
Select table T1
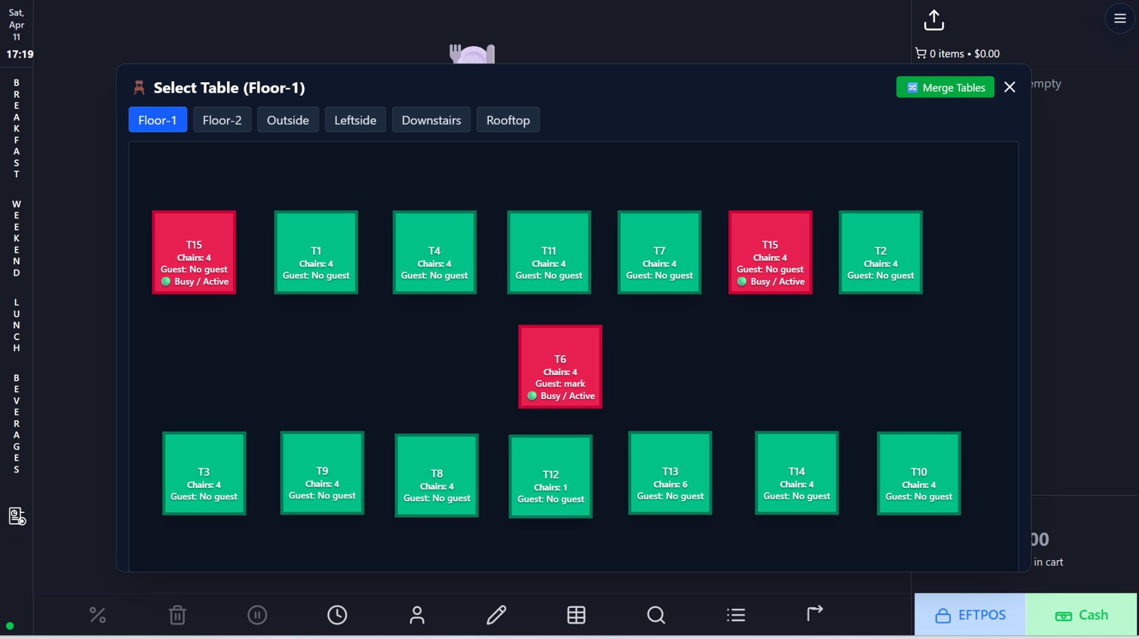pyautogui.click(x=316, y=252)
